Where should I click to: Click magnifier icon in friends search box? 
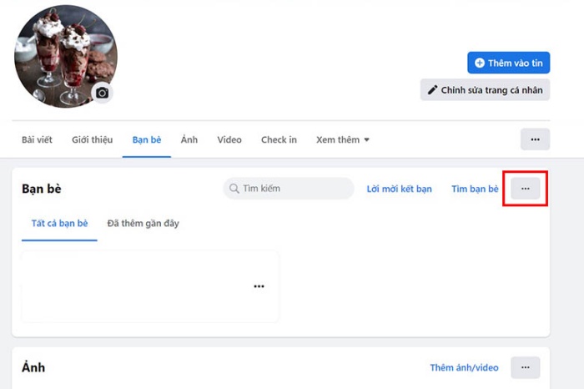click(234, 189)
